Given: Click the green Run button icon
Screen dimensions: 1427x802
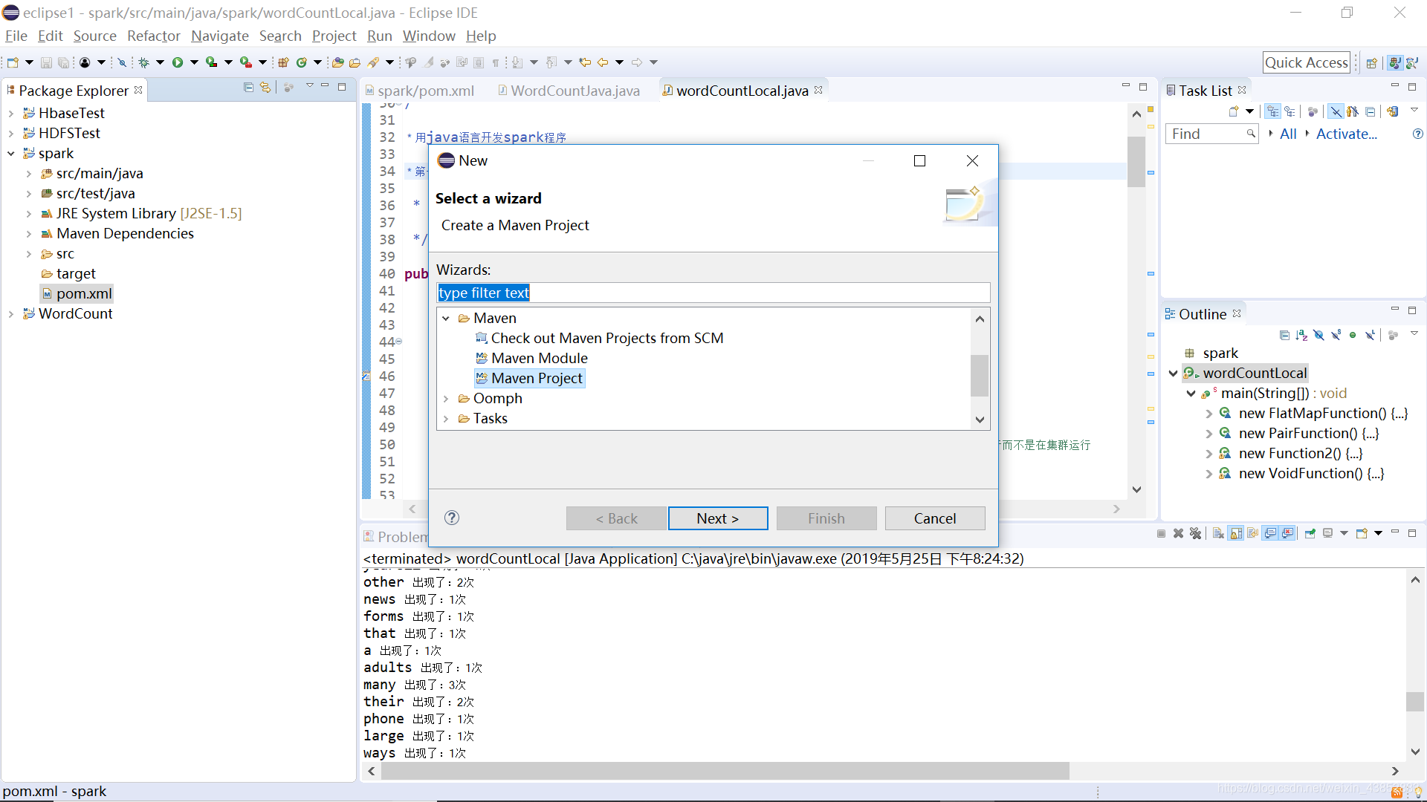Looking at the screenshot, I should (178, 62).
